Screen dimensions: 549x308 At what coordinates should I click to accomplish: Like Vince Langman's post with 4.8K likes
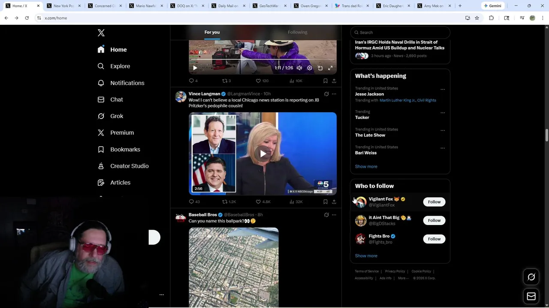pos(263,202)
